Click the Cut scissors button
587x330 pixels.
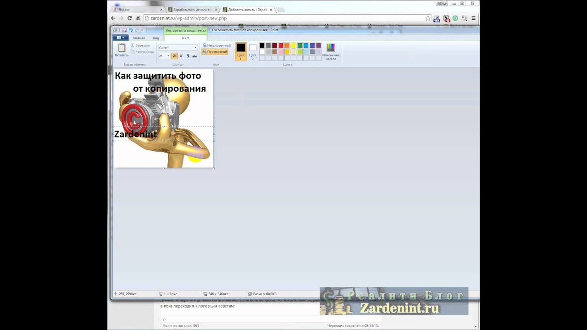(x=140, y=45)
